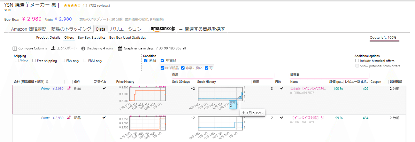
Task: Click Stock History chart in 百万両 row
Action: tap(221, 94)
